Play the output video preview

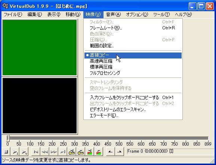tap(24, 152)
